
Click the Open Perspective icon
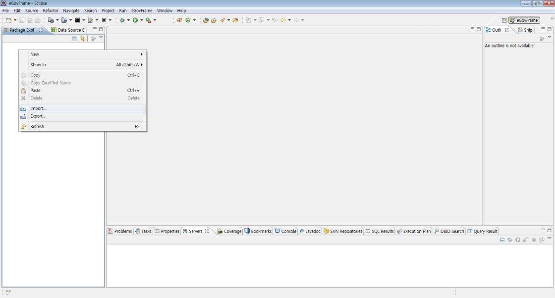pos(504,20)
